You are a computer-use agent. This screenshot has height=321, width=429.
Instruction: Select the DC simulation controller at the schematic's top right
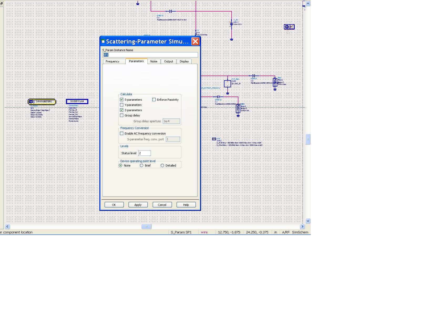point(289,27)
